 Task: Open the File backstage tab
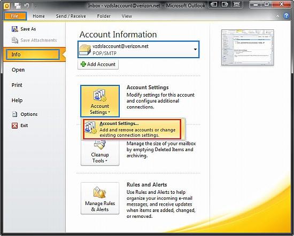15,16
